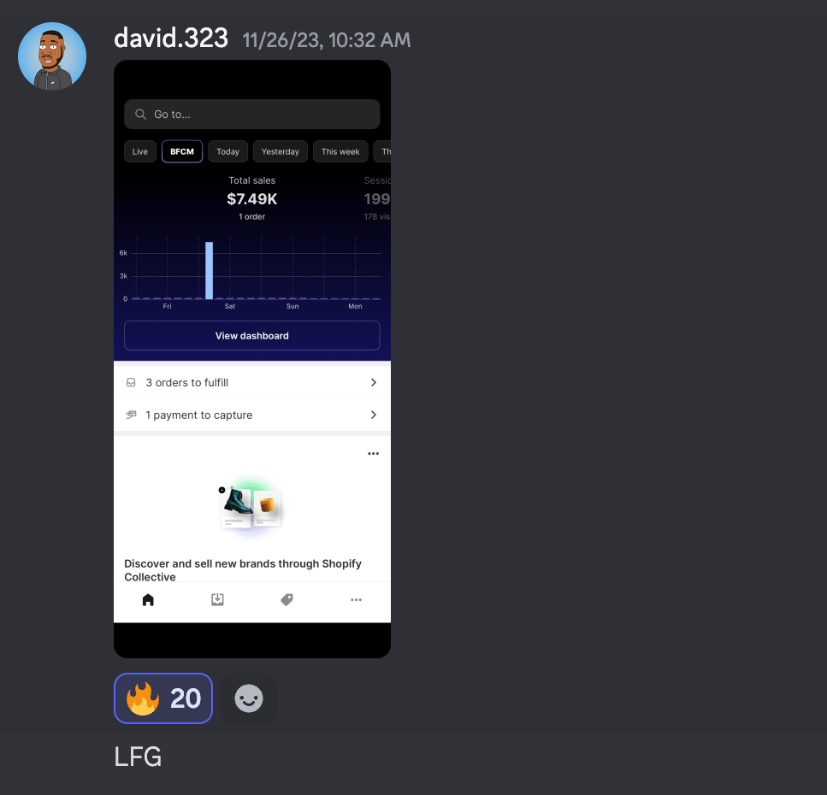Select the Live time range chip
Image resolution: width=827 pixels, height=795 pixels.
tap(140, 152)
